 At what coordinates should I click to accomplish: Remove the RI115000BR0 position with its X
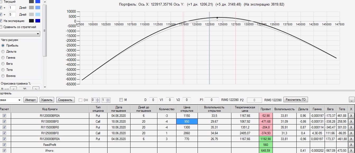coord(351,127)
